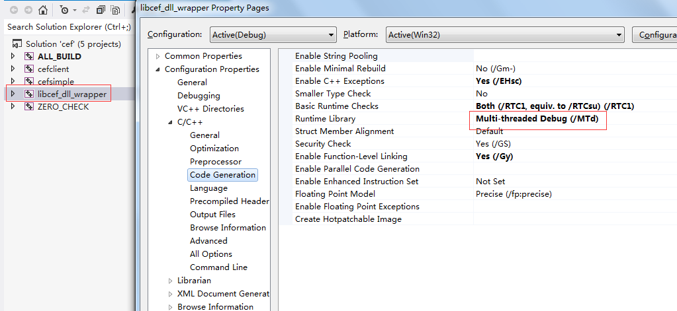Select the C/C++ tree label
This screenshot has height=311, width=677.
(190, 122)
